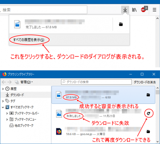Open folder for the 59.6 KB goo.ne.jp download
160x144 pixels.
coord(148,132)
